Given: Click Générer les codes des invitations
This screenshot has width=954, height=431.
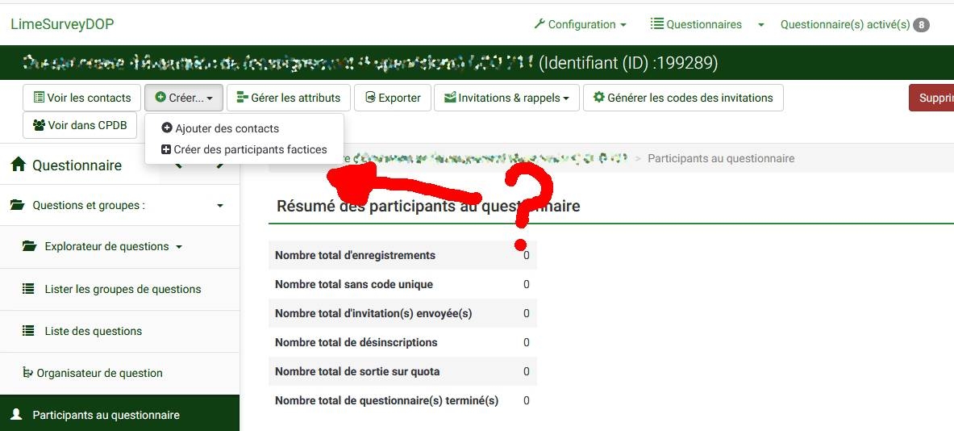Looking at the screenshot, I should pos(683,98).
